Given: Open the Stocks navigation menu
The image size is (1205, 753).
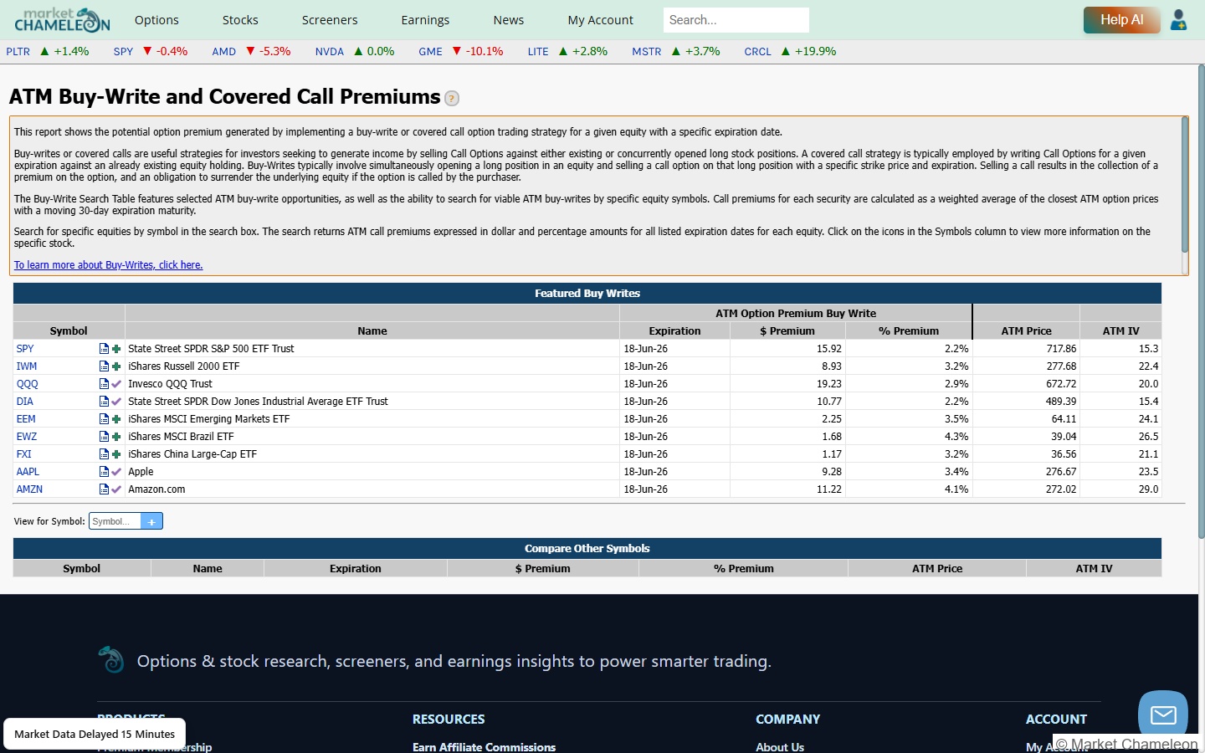Looking at the screenshot, I should click(240, 20).
